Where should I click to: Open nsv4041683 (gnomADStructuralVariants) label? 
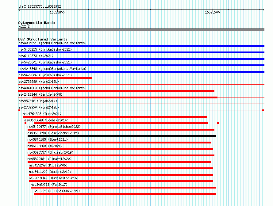click(x=52, y=88)
